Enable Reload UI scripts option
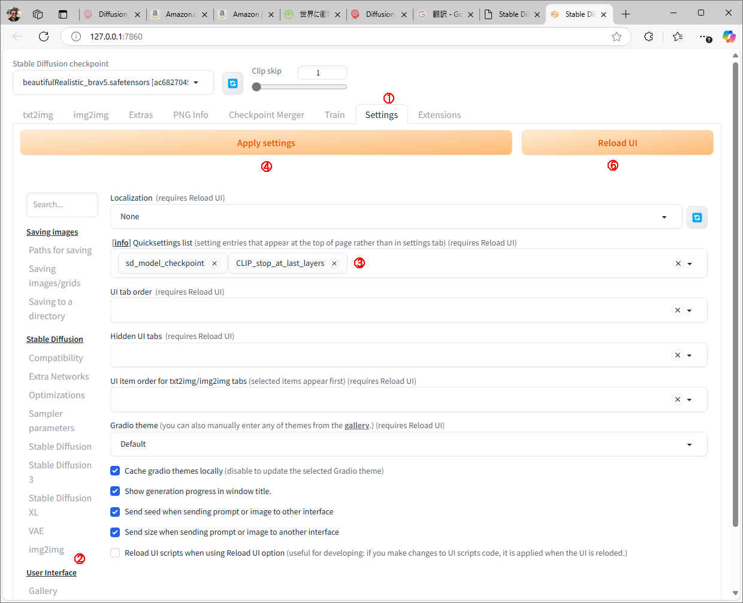 pyautogui.click(x=115, y=553)
